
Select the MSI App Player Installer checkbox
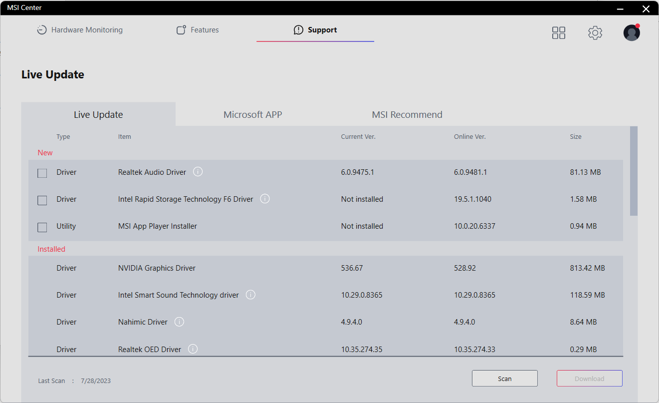[42, 227]
